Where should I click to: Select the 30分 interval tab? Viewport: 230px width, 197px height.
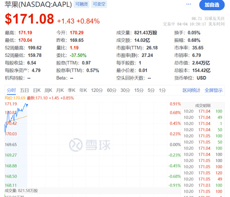(x=125, y=90)
